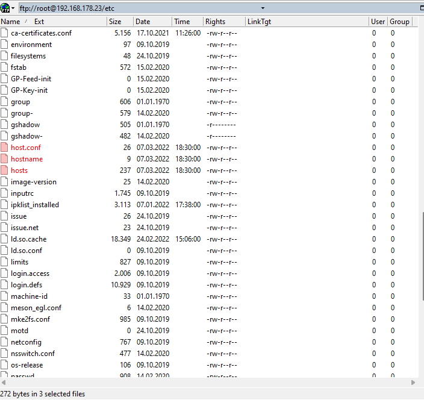This screenshot has height=400, width=424.
Task: Click the horizontal scrollbar right arrow
Action: (x=413, y=383)
